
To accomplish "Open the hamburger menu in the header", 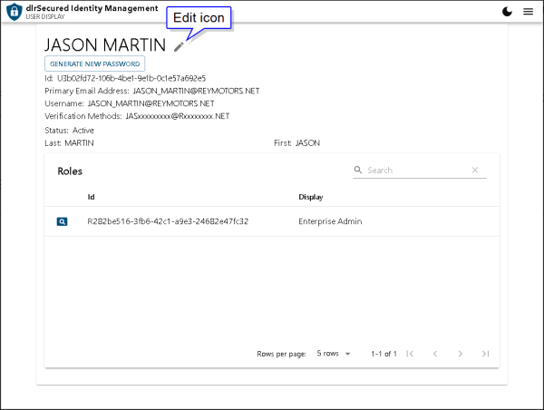I will click(x=528, y=12).
